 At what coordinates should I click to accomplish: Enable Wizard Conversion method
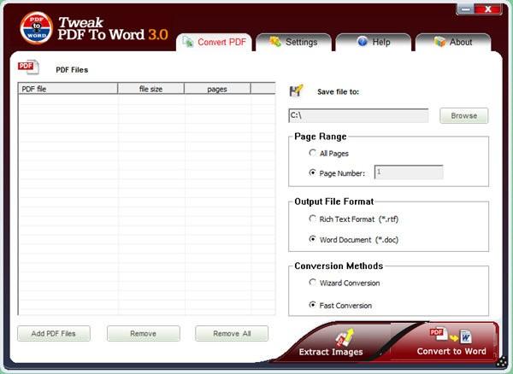click(313, 283)
